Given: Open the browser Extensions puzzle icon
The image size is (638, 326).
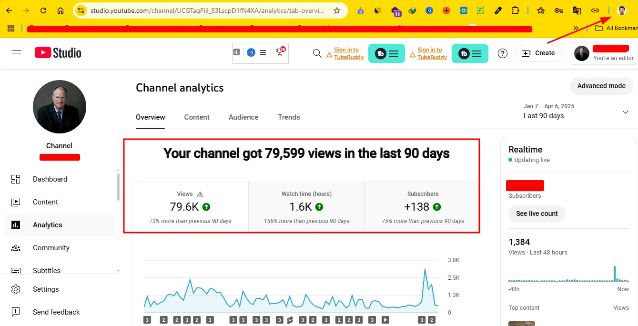Looking at the screenshot, I should pos(515,10).
